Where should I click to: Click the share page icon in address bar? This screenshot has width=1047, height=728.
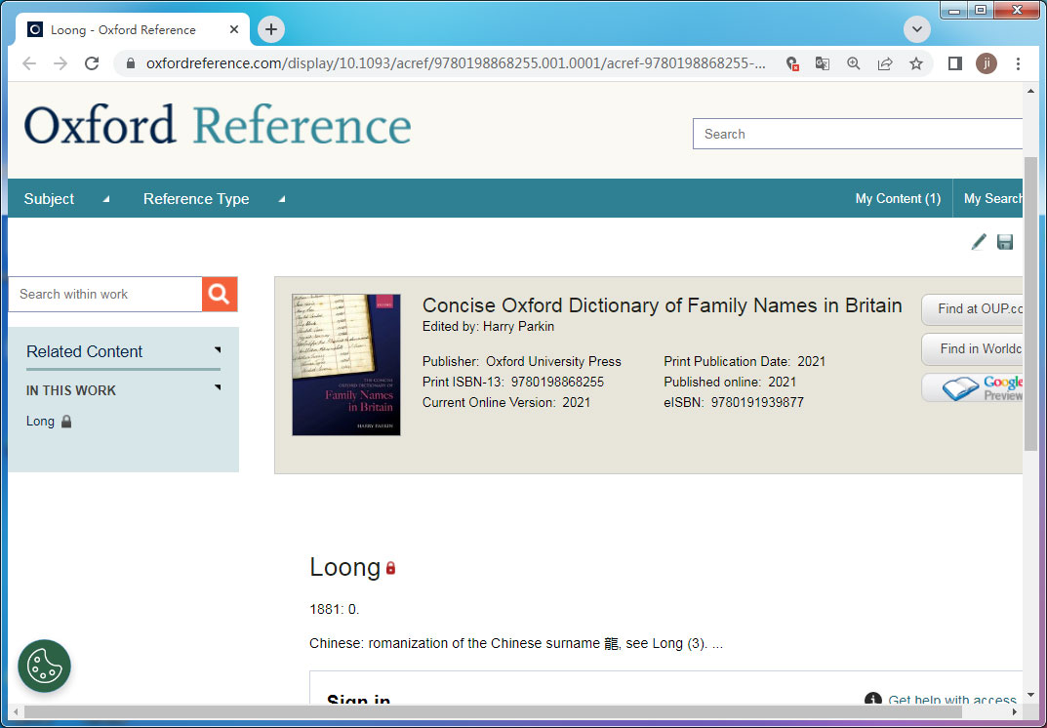coord(885,63)
